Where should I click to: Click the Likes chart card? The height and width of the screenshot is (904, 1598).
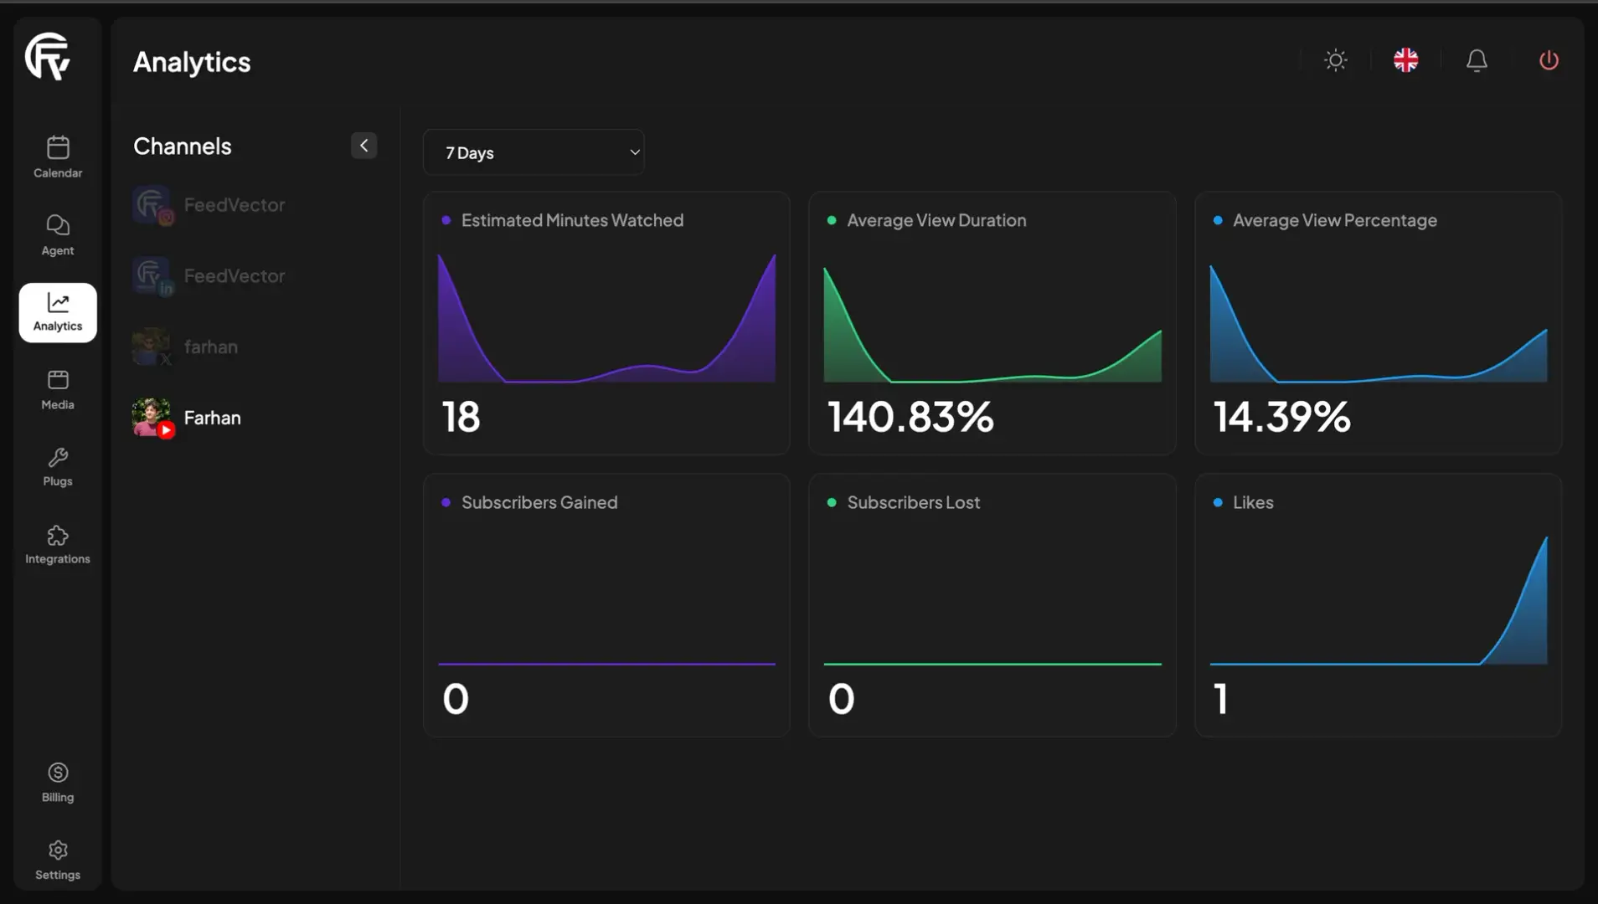point(1378,605)
